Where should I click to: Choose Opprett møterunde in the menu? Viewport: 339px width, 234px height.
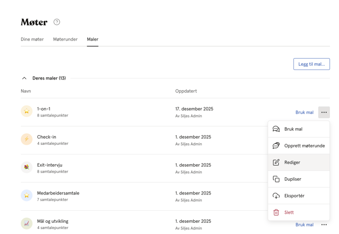coord(299,146)
